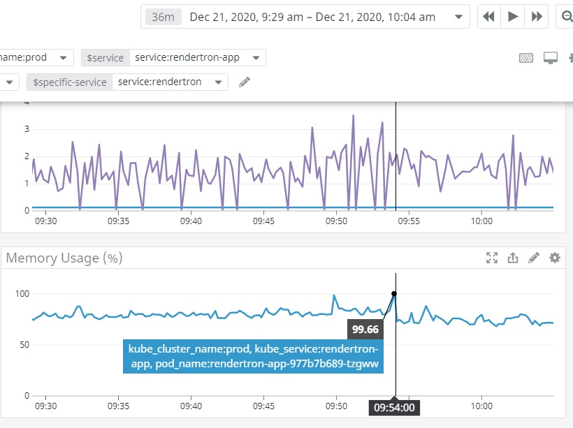Open the service:rendertron-app dropdown
This screenshot has height=428, width=573.
256,57
